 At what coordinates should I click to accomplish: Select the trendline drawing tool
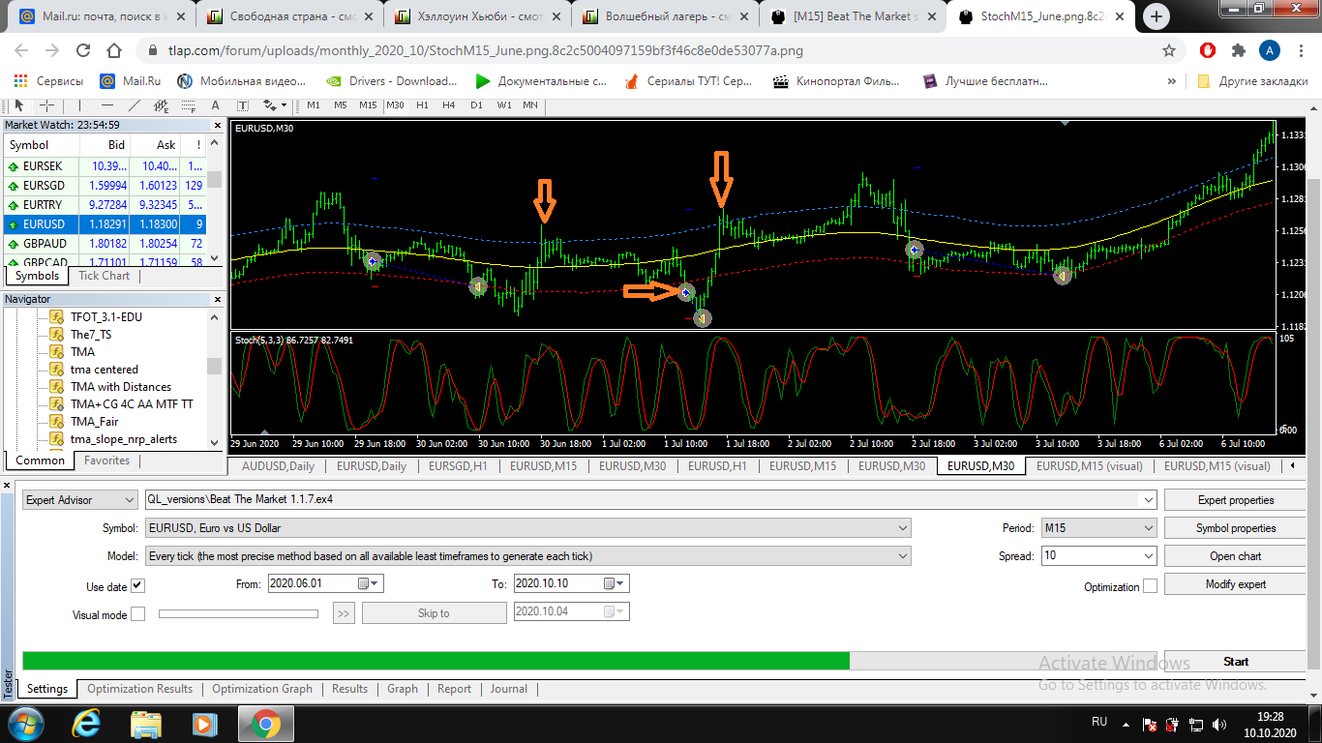coord(134,105)
